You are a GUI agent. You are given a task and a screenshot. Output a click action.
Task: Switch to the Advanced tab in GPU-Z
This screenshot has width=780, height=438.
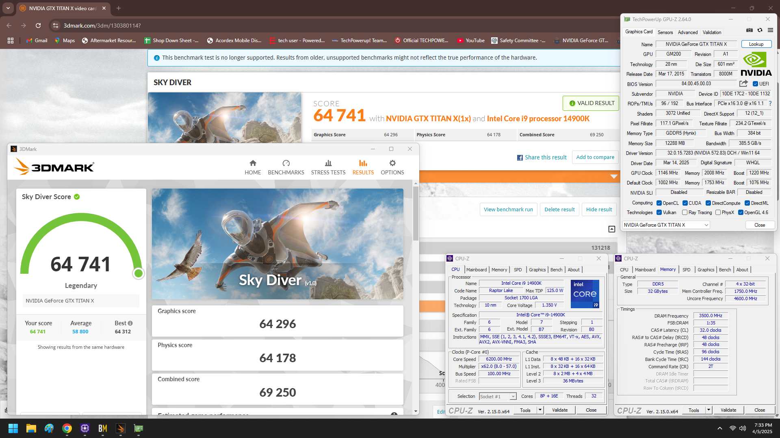click(688, 32)
